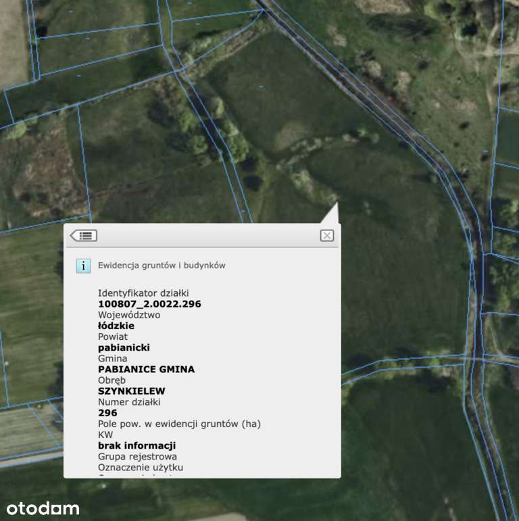Select the voivodeship value 'łódzkie'
The width and height of the screenshot is (519, 521).
(x=116, y=326)
